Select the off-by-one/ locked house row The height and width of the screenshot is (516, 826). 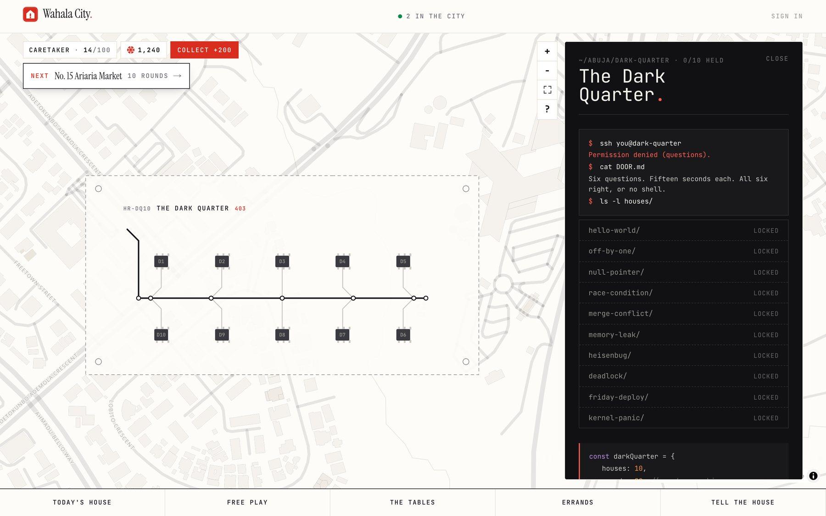click(683, 251)
